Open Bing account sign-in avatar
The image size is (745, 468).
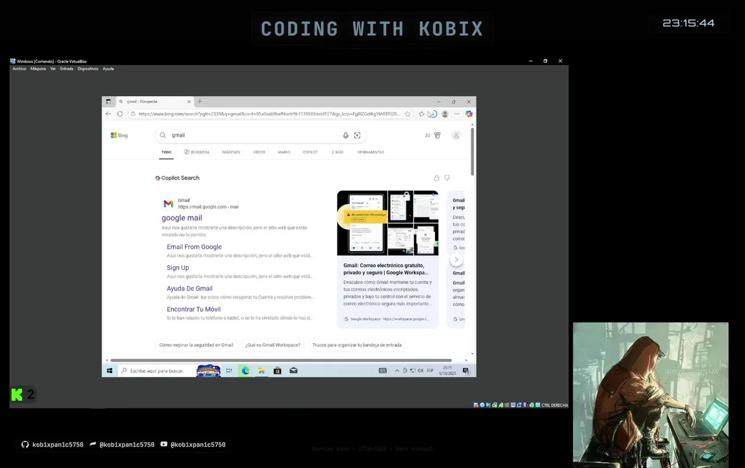coord(456,135)
